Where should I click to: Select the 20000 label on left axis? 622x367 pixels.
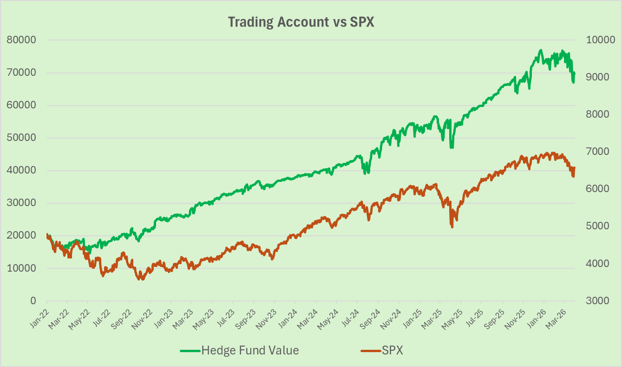21,236
